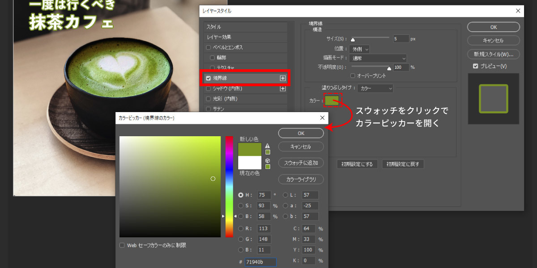Open the 描画モード dropdown showing 通常
Viewport: 537px width, 268px height.
pyautogui.click(x=378, y=58)
